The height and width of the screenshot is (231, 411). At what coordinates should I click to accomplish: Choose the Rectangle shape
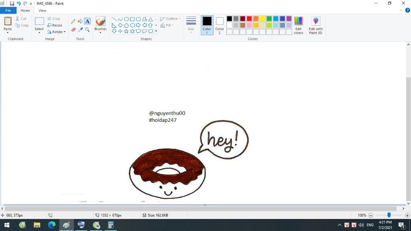click(132, 19)
